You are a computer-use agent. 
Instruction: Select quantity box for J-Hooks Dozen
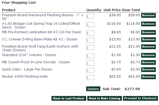coord(90,56)
